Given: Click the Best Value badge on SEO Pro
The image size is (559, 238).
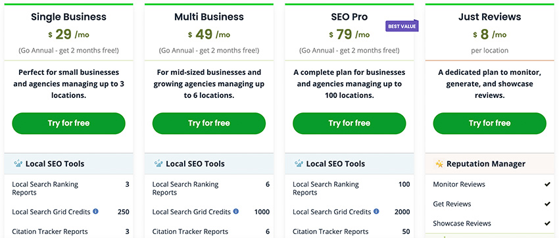Looking at the screenshot, I should click(x=402, y=26).
